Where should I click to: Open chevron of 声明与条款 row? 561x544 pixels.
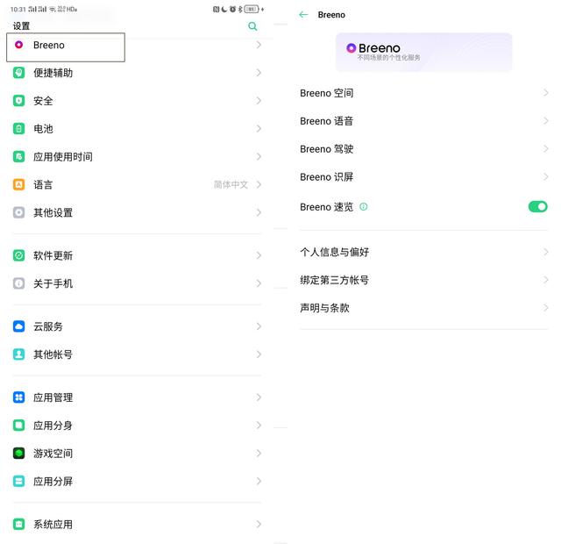click(545, 308)
